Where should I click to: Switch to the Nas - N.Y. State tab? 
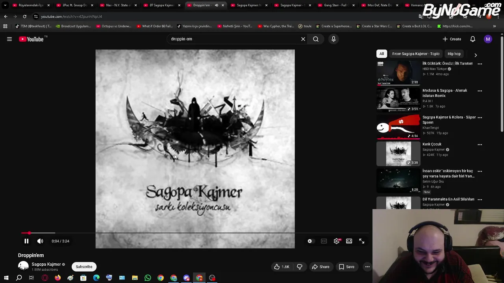click(118, 5)
